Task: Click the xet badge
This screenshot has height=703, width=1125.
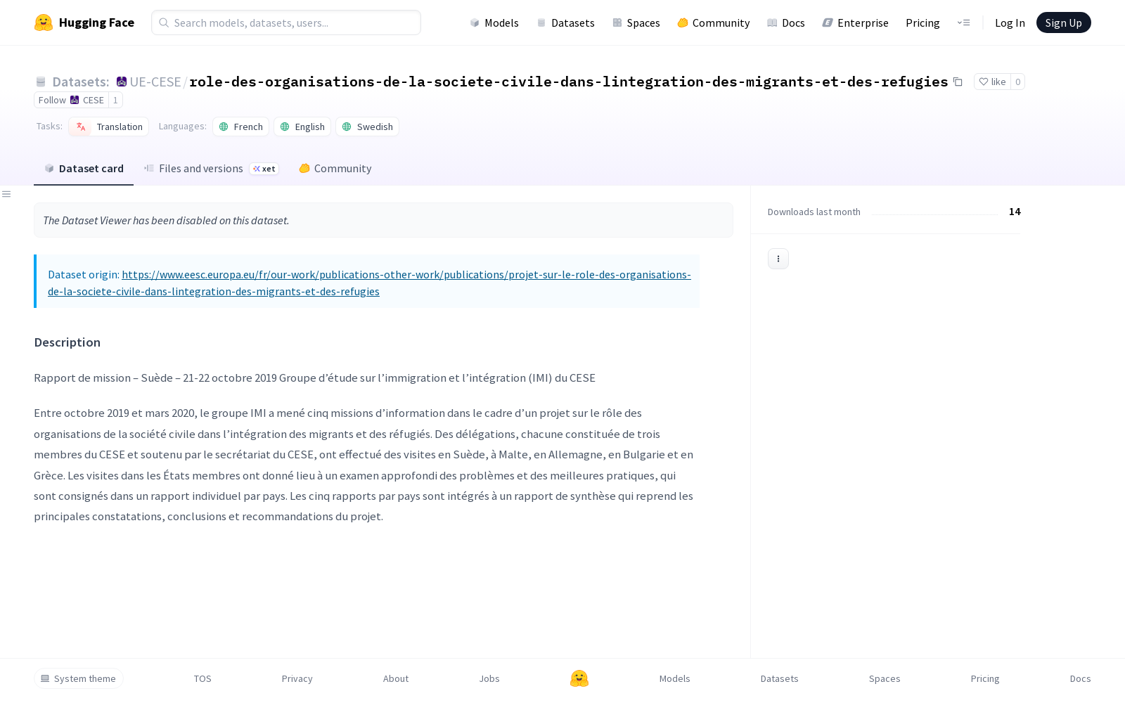Action: pyautogui.click(x=264, y=169)
